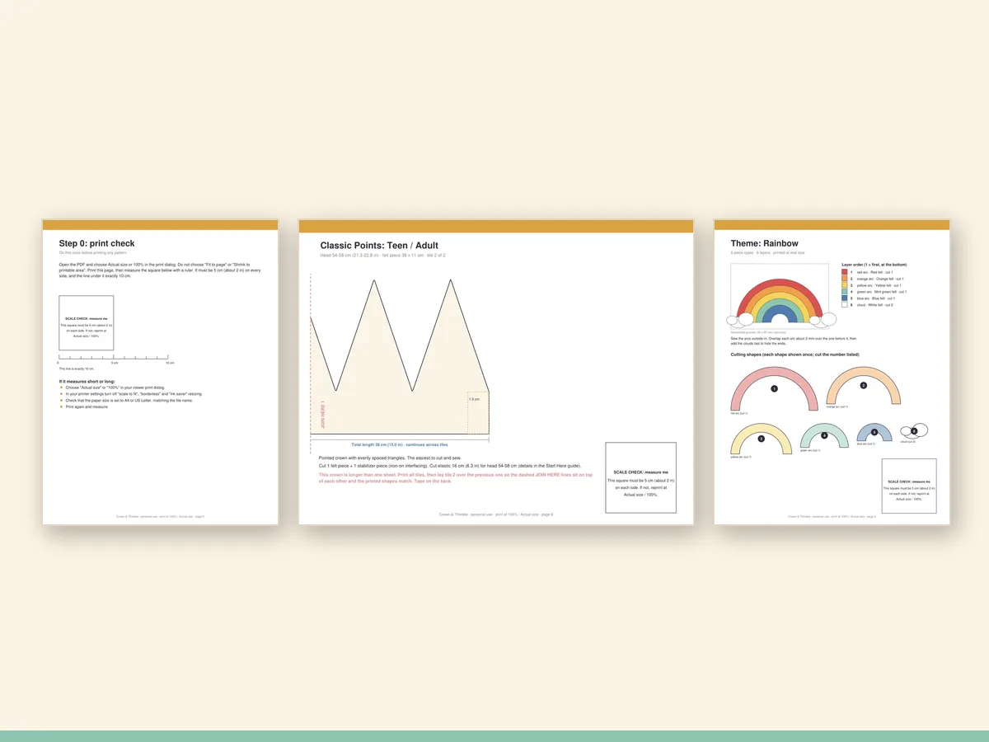The height and width of the screenshot is (742, 989).
Task: Click the "Print again and measure." bullet
Action: [x=87, y=406]
